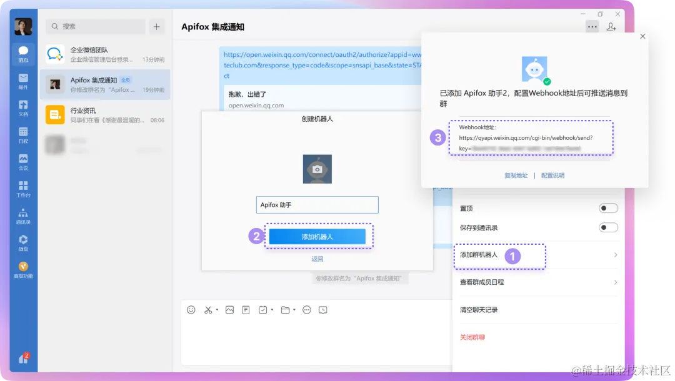Screen dimensions: 675x381
Task: Click the scissors screenshot tool
Action: coord(208,310)
